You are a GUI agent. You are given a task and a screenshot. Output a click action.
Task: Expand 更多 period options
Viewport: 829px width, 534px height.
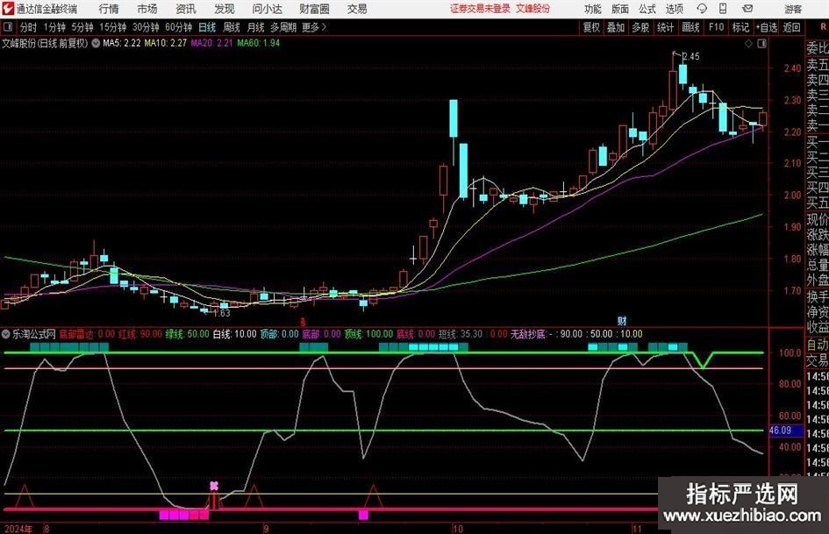[x=314, y=27]
